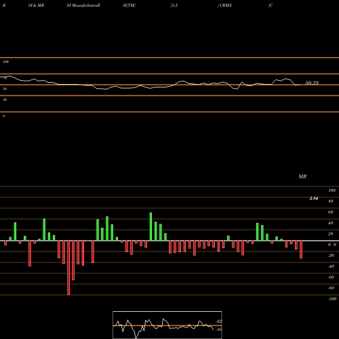
Task: Click the 'SI(TM)' header label
Action: click(x=129, y=5)
